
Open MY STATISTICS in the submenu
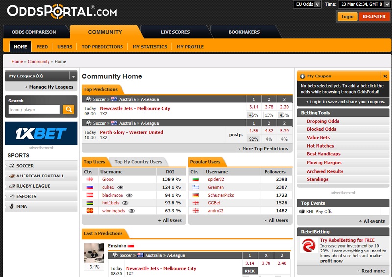(x=150, y=47)
